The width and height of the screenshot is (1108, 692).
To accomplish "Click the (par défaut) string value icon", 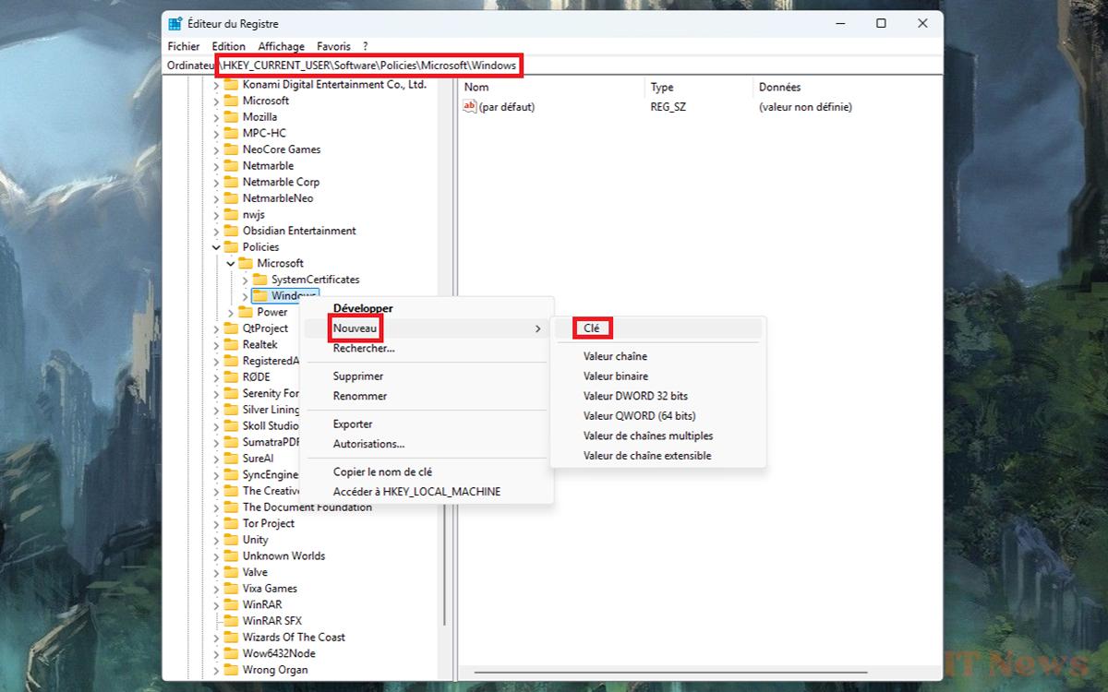I will pyautogui.click(x=469, y=106).
